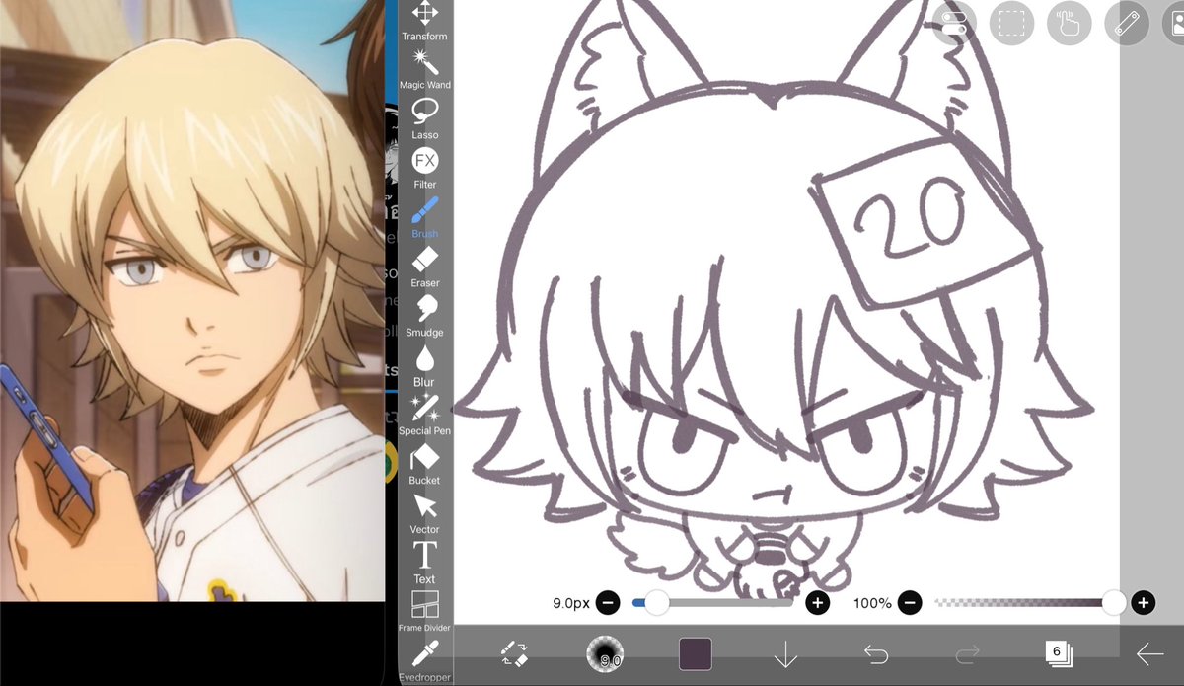1184x686 pixels.
Task: Click the brush thickness slider handle
Action: tap(656, 602)
